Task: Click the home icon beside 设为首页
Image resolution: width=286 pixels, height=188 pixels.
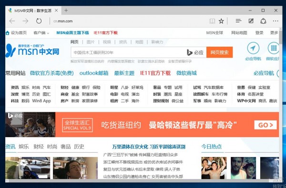Action: [8, 33]
